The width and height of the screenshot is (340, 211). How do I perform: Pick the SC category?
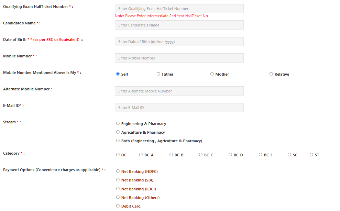[x=289, y=155]
